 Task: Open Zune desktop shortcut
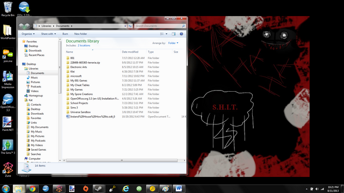[8, 170]
